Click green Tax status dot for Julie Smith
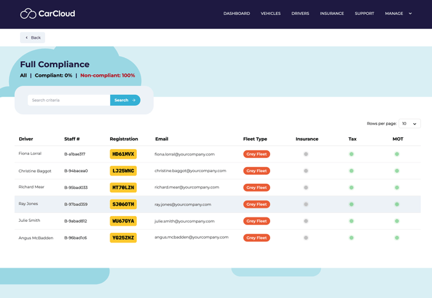432x298 pixels. (351, 221)
